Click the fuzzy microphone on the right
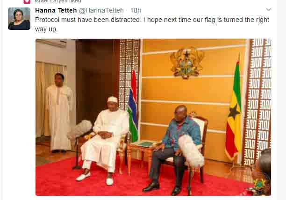286x200 pixels. coord(191,152)
